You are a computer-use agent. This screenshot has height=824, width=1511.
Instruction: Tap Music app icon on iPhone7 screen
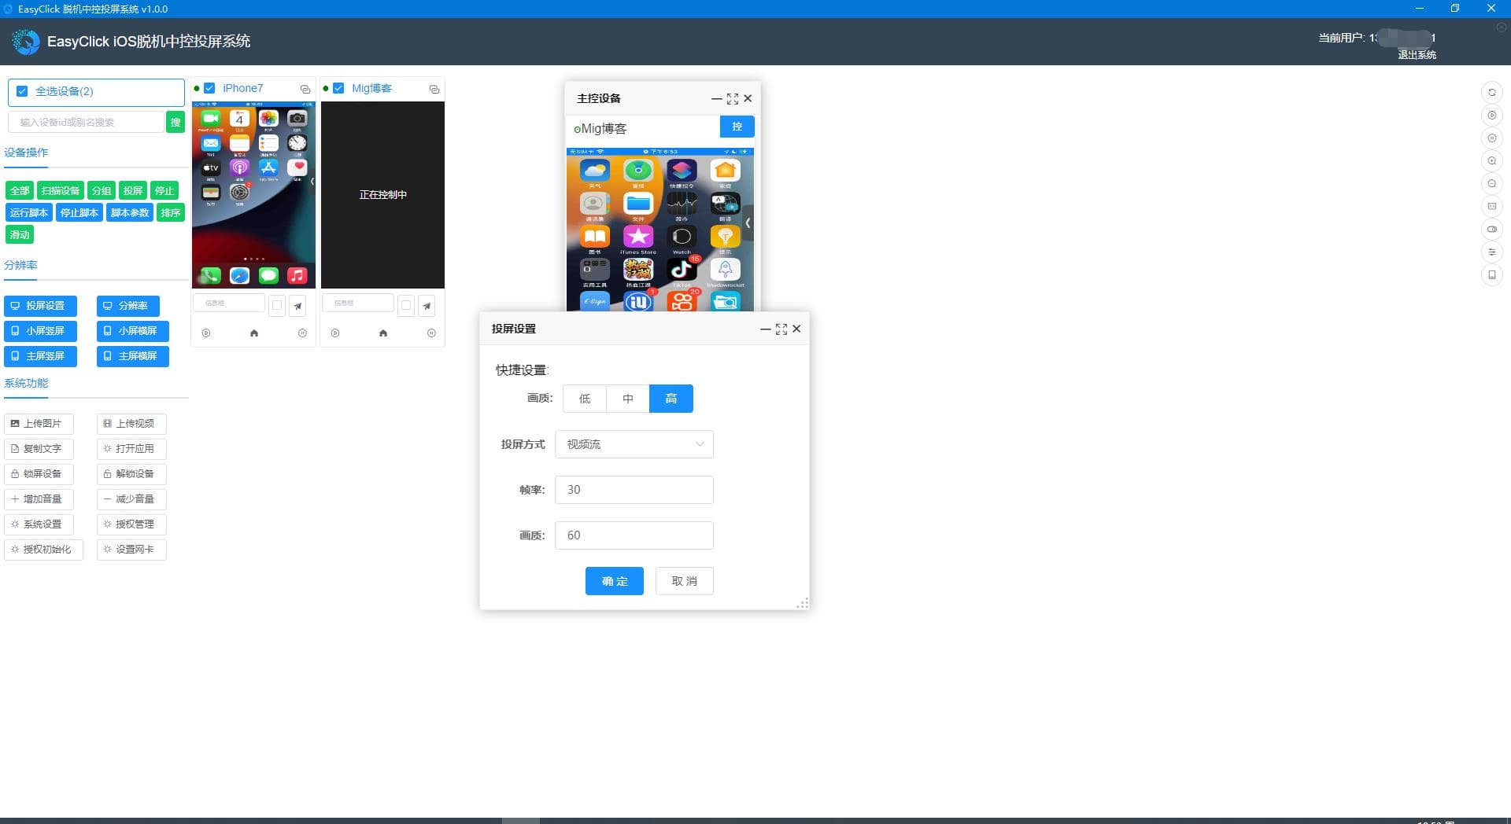[297, 275]
